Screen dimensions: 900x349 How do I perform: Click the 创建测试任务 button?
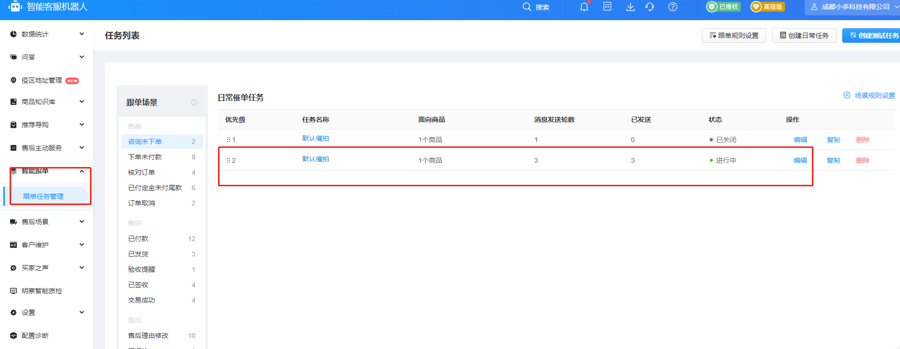tap(872, 36)
